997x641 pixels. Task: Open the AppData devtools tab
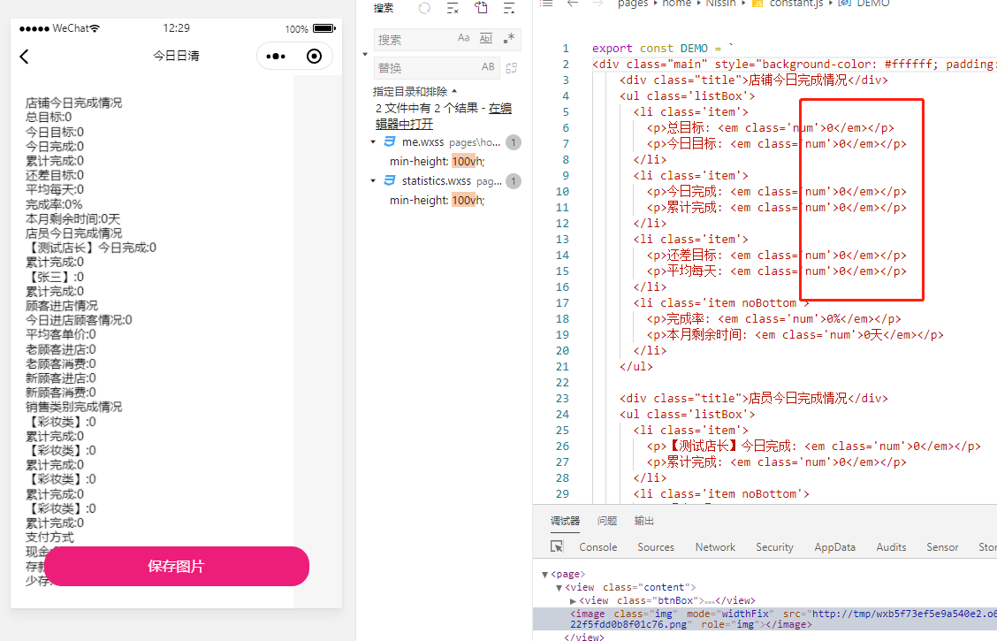[x=834, y=547]
